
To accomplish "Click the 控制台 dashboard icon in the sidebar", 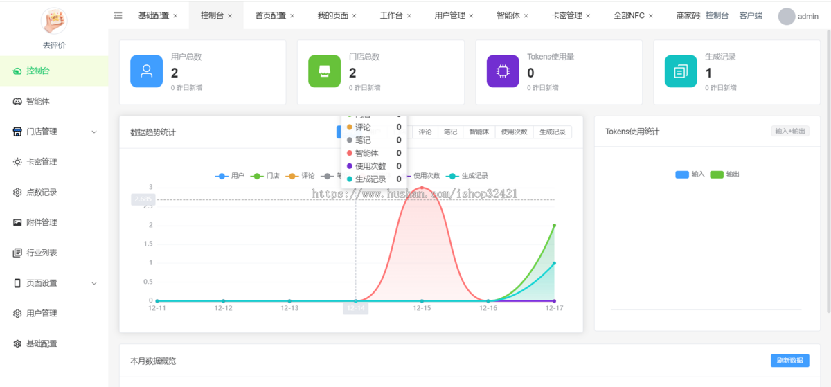I will [17, 71].
